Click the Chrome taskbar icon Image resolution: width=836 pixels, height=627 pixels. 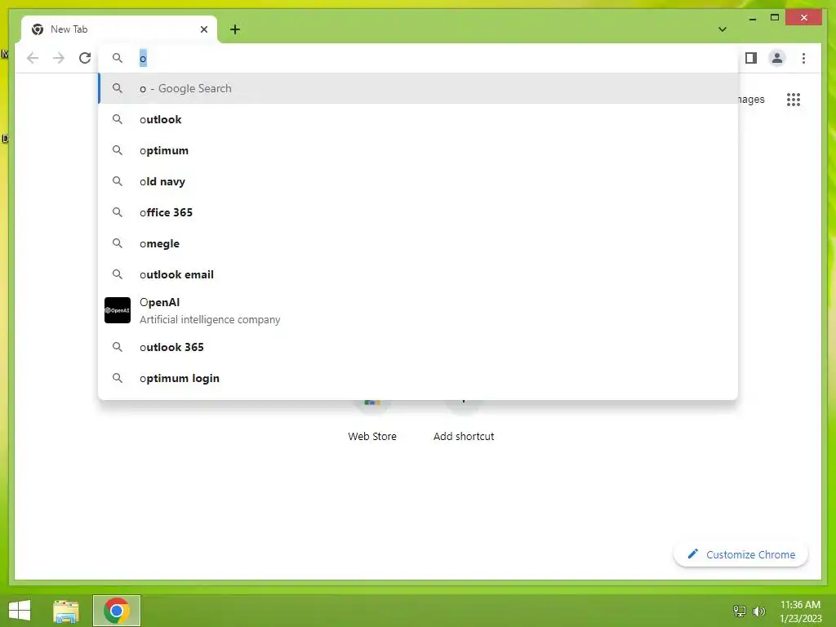117,611
